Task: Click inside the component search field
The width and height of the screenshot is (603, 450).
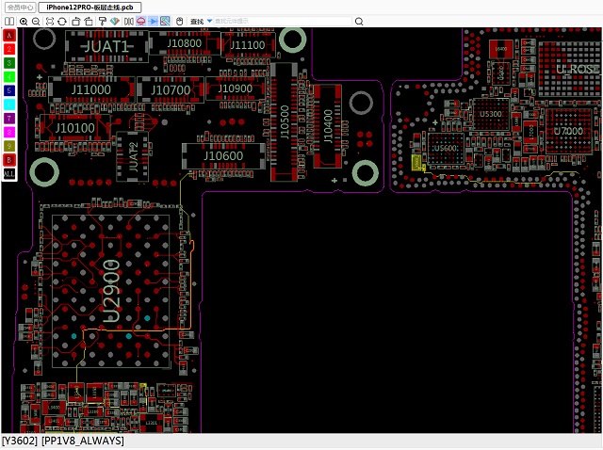Action: 273,21
